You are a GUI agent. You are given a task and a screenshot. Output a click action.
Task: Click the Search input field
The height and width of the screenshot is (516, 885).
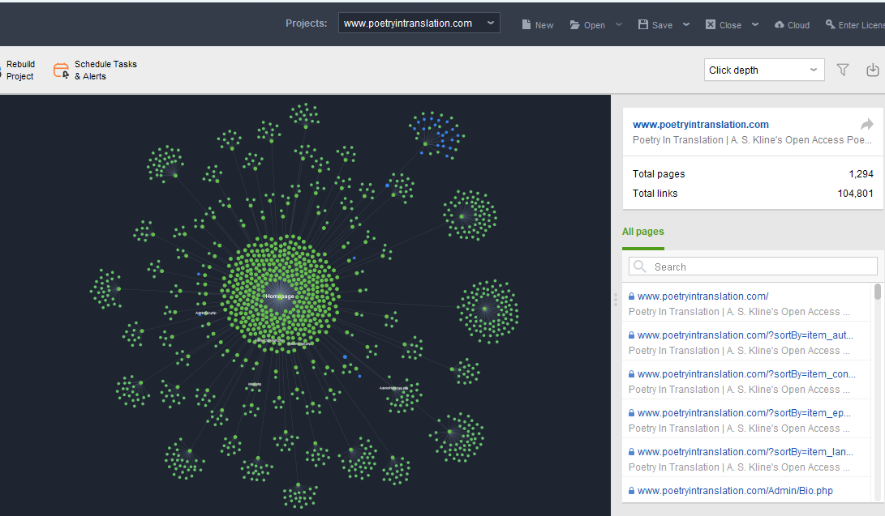click(753, 267)
